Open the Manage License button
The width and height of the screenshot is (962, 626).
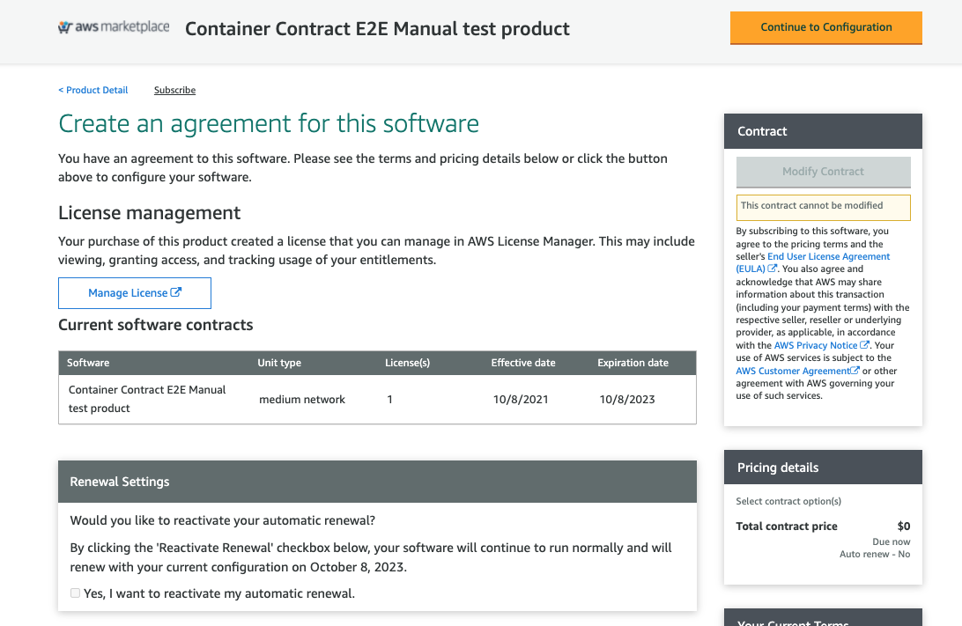coord(134,293)
